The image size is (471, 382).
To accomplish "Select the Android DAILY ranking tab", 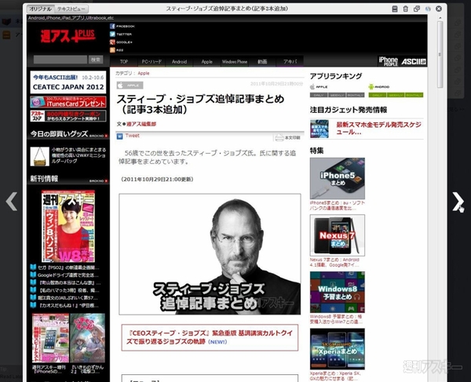I will click(378, 95).
